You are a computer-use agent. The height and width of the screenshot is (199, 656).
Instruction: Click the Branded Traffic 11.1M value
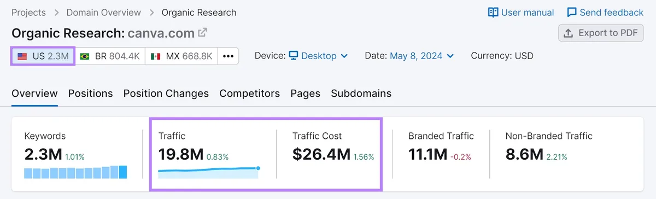(x=428, y=155)
